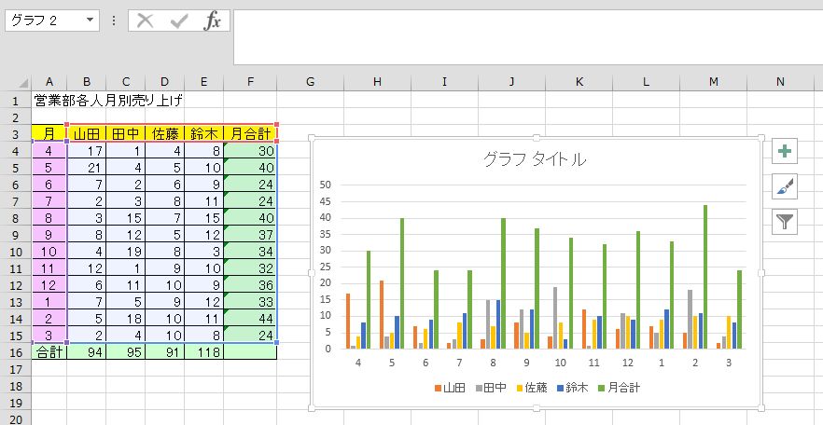Select column header G

point(310,82)
